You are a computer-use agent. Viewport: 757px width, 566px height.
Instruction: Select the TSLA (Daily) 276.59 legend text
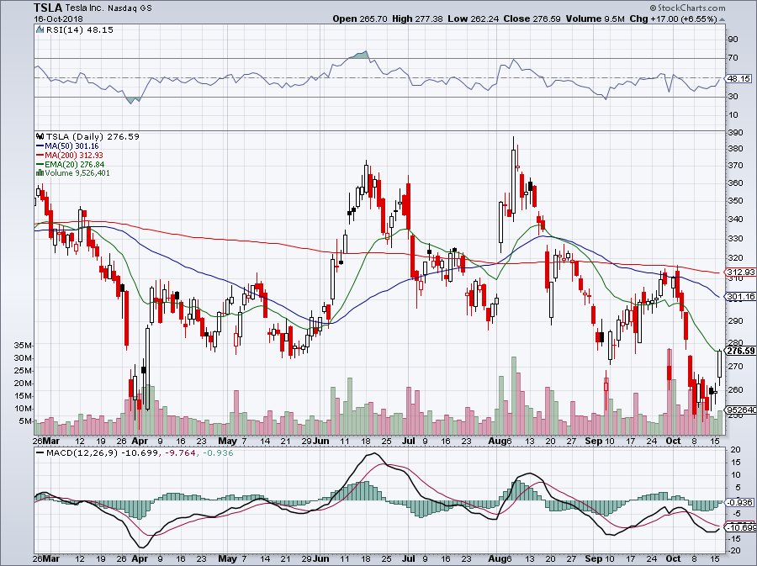tap(93, 137)
